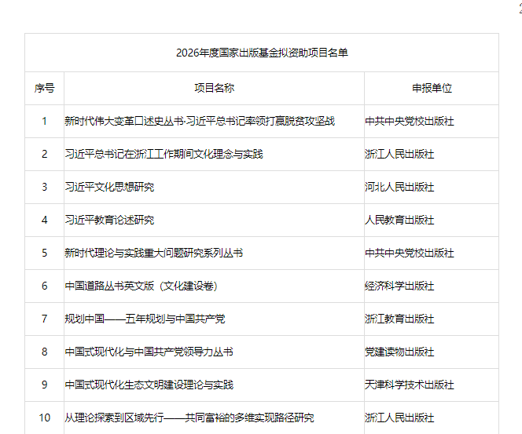Image resolution: width=522 pixels, height=434 pixels.
Task: Click publisher '人民教育出版社'
Action: point(399,220)
